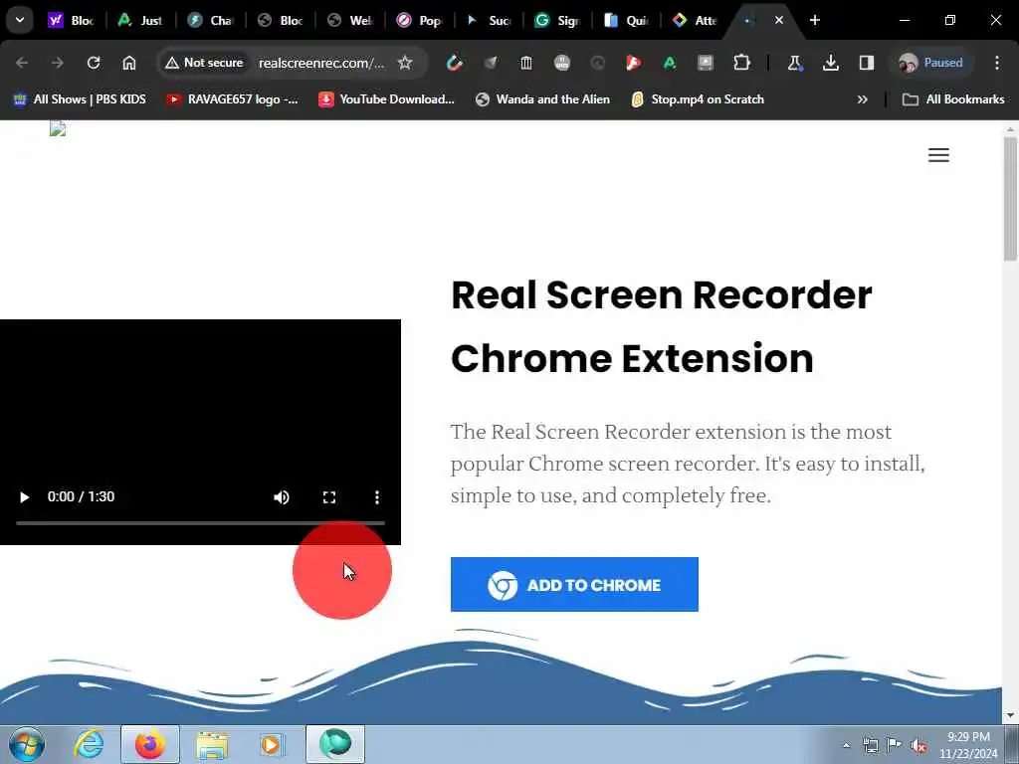Switch to the 'Wel' tab
This screenshot has width=1019, height=764.
point(349,20)
